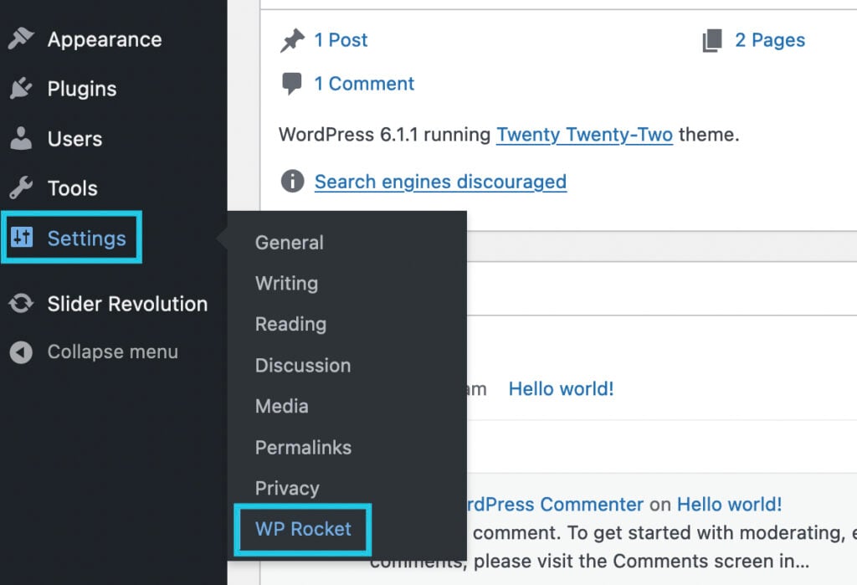
Task: Click the pushpin icon next to 1 Post
Action: (292, 40)
